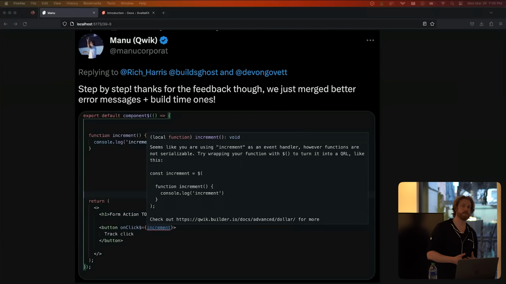This screenshot has height=284, width=506.
Task: Toggle reader view
Action: (425, 24)
